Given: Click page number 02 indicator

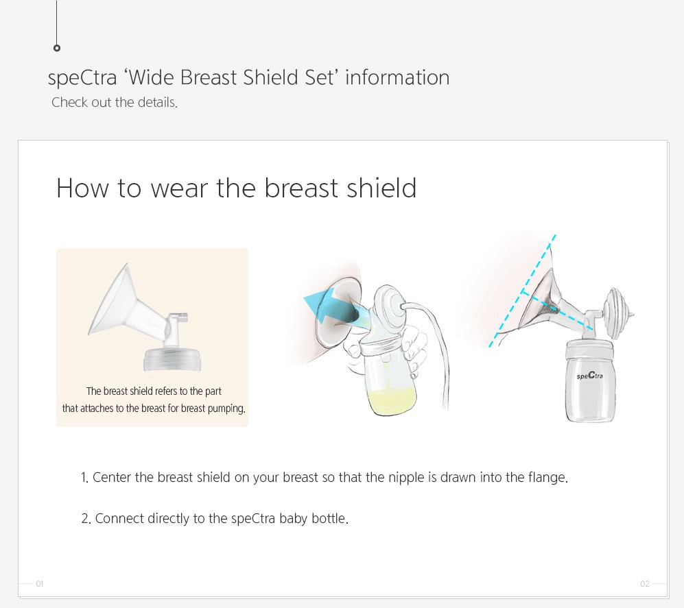Looking at the screenshot, I should 645,583.
